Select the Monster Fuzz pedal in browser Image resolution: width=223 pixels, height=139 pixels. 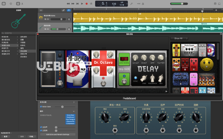pos(181,79)
